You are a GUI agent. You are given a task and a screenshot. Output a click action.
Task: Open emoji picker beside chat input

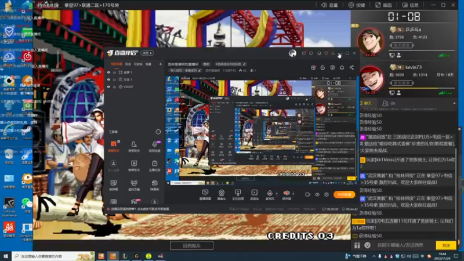click(x=367, y=245)
